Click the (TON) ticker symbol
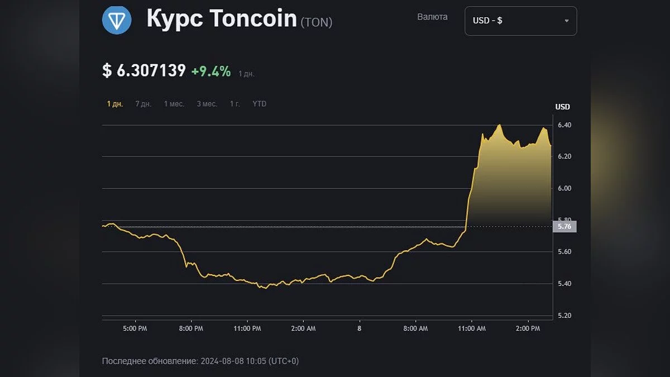Viewport: 670px width, 377px height. point(316,22)
